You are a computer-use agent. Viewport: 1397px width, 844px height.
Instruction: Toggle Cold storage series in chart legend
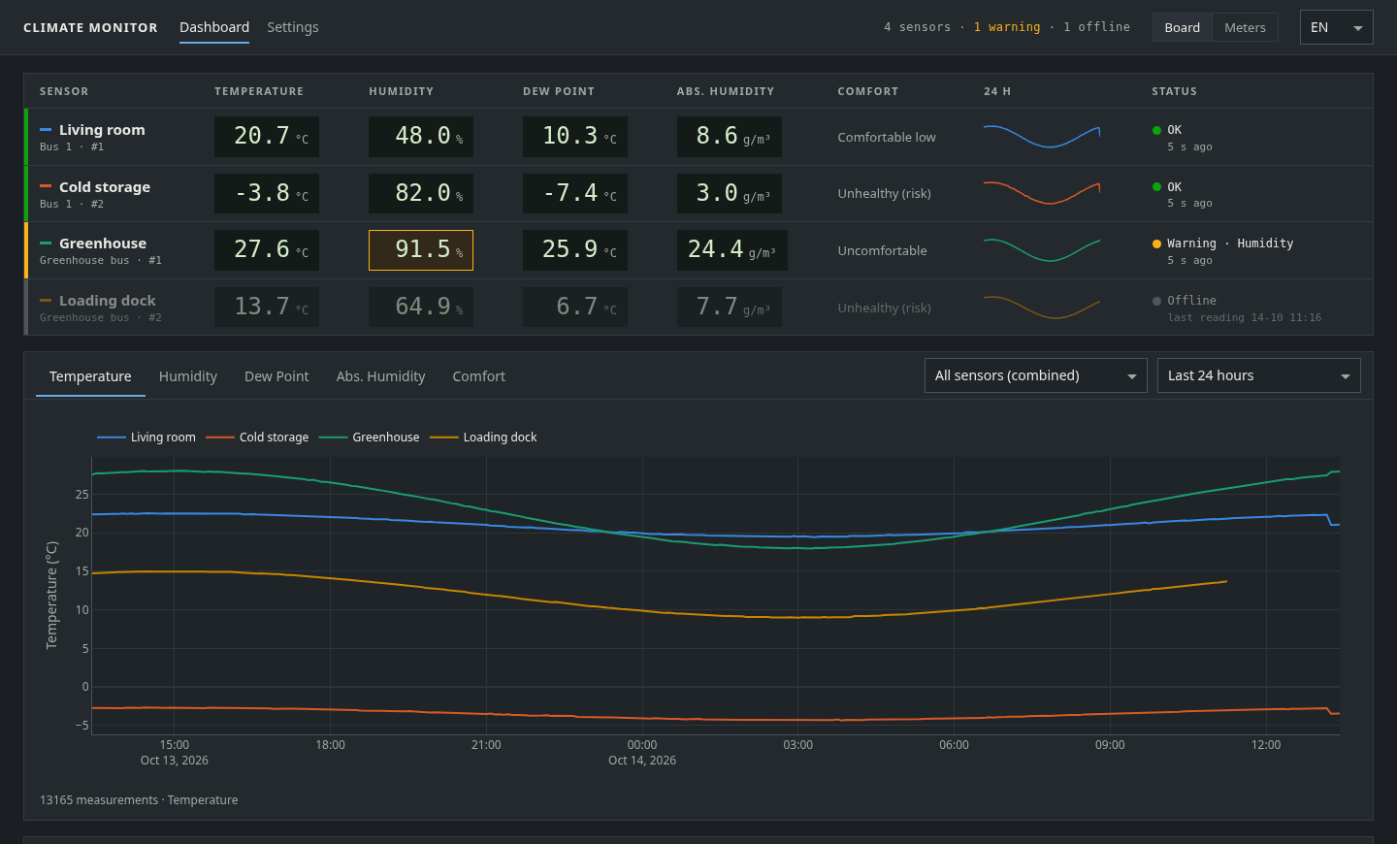tap(257, 438)
